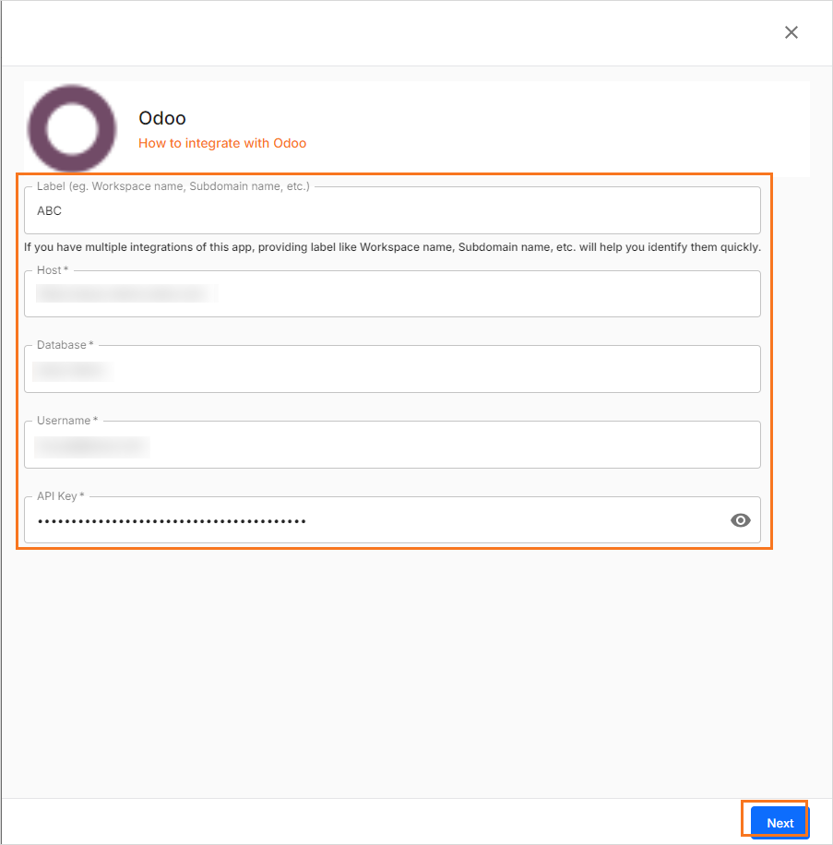Viewport: 833px width, 845px height.
Task: Open How to integrate with Odoo link
Action: 222,143
